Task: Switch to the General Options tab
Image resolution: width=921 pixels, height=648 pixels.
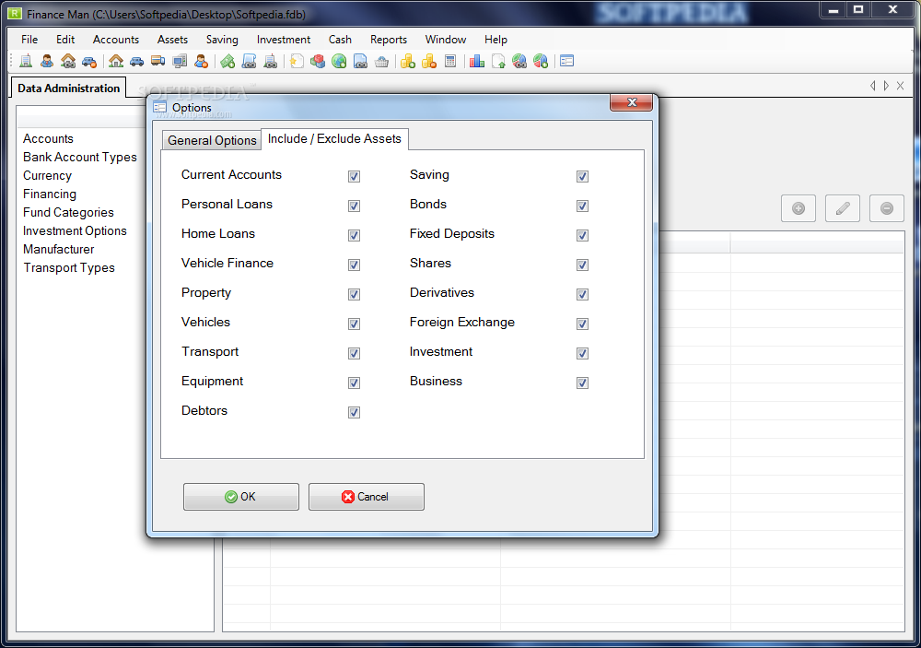Action: (212, 140)
